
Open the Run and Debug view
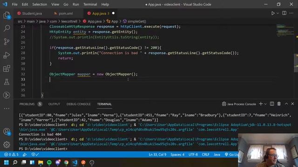pos(7,55)
